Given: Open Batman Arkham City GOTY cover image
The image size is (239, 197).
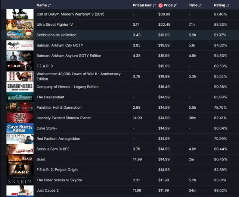Looking at the screenshot, I should (20, 45).
